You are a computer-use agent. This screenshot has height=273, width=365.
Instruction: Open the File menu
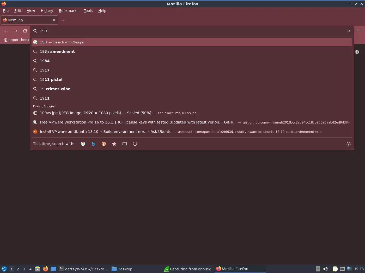click(6, 11)
